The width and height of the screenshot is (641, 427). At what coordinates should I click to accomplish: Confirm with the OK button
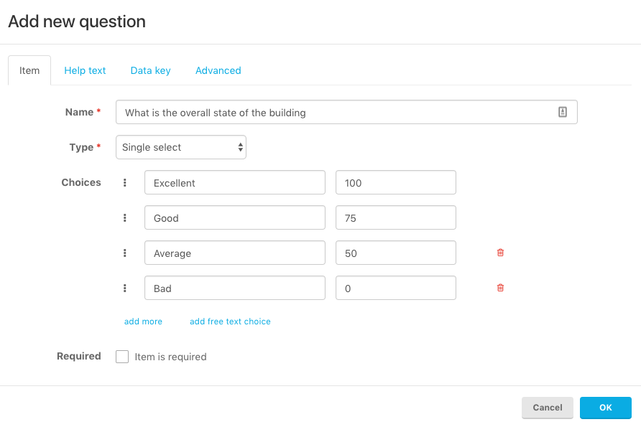coord(606,408)
